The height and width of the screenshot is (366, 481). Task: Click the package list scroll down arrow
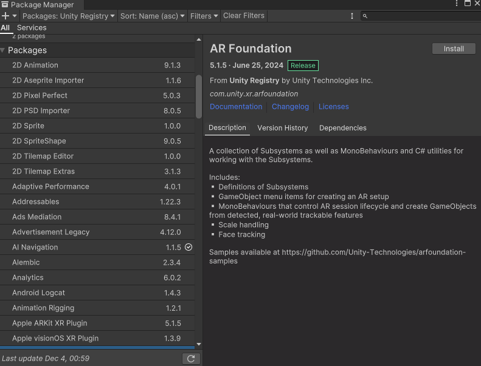click(198, 344)
